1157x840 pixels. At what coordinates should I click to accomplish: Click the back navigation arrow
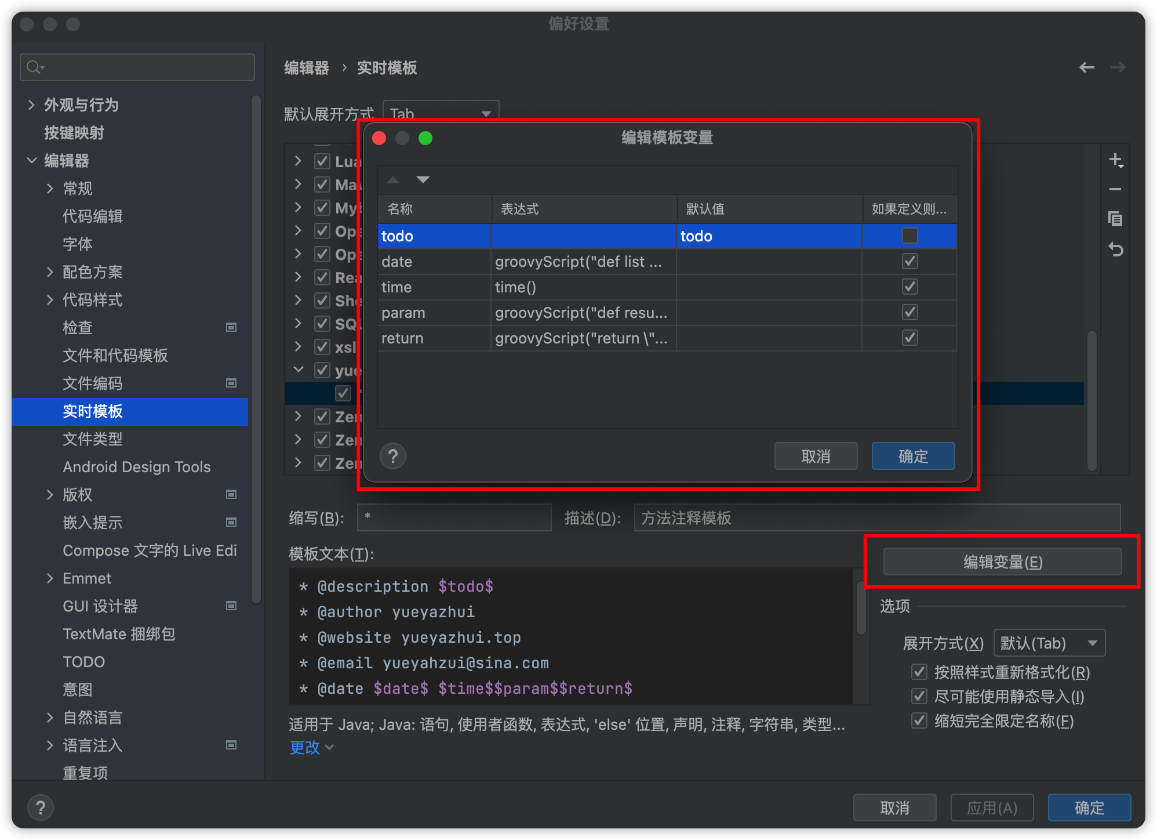pos(1087,68)
